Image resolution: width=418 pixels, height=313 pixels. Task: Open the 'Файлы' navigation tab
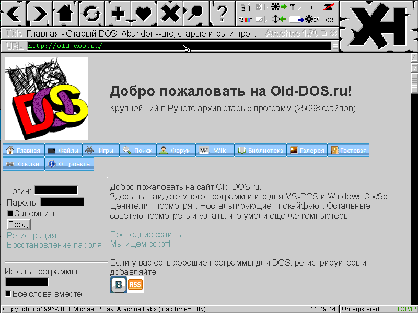[63, 150]
